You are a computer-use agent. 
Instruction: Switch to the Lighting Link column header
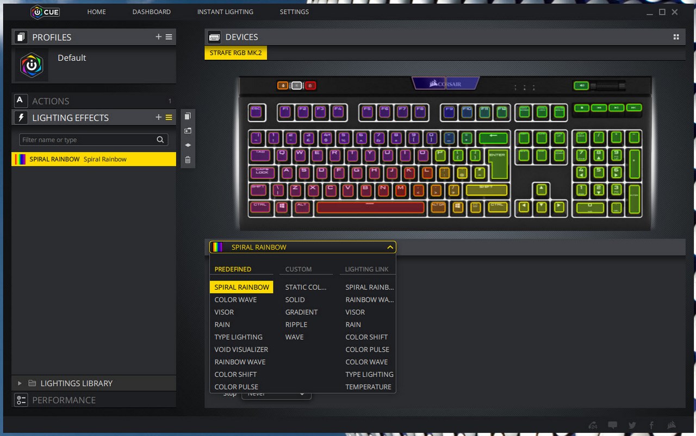pyautogui.click(x=367, y=269)
